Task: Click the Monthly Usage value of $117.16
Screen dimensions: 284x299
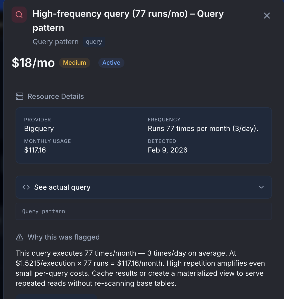Action: tap(35, 150)
